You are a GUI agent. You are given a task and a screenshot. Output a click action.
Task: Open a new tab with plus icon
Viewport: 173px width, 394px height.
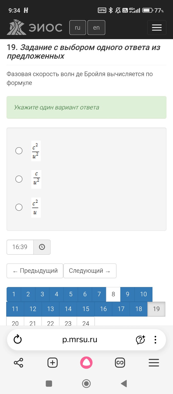52,362
